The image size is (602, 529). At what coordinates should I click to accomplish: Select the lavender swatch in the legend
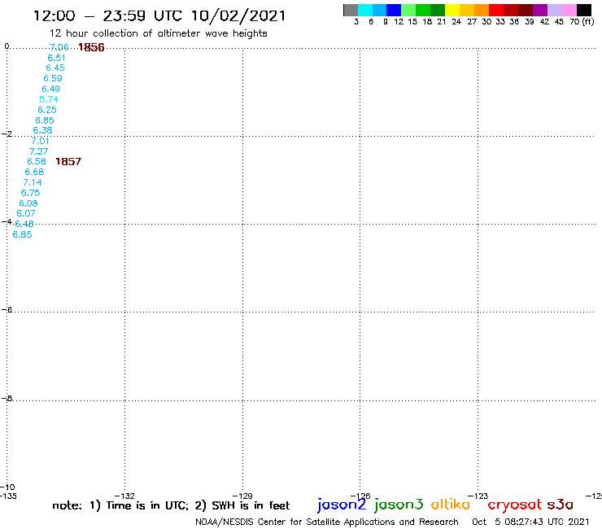pyautogui.click(x=555, y=10)
